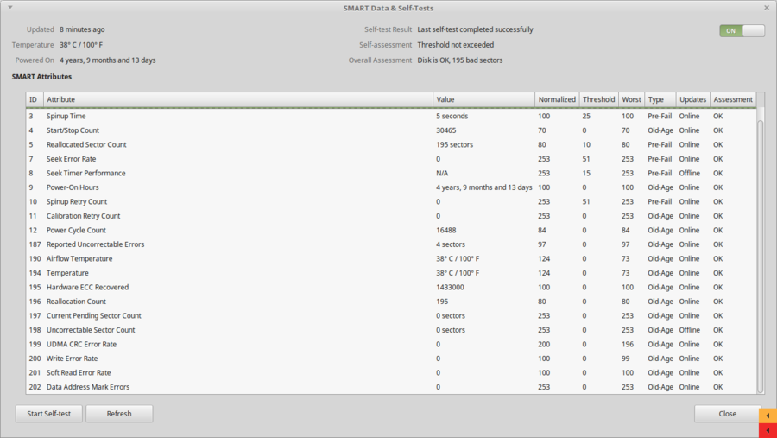Sort by the Normalized column header
Viewport: 777px width, 438px height.
click(557, 99)
